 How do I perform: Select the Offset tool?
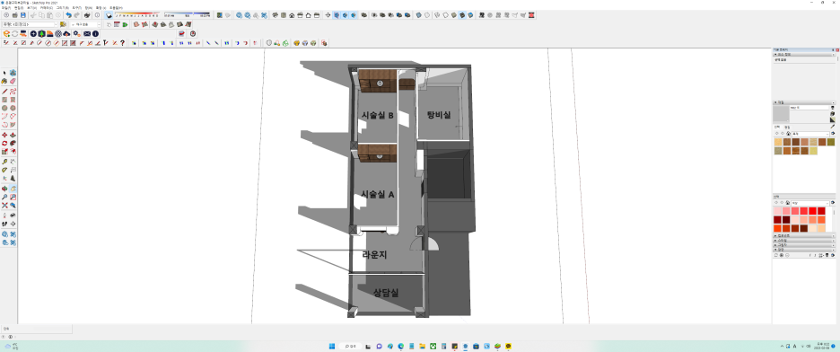tap(13, 152)
